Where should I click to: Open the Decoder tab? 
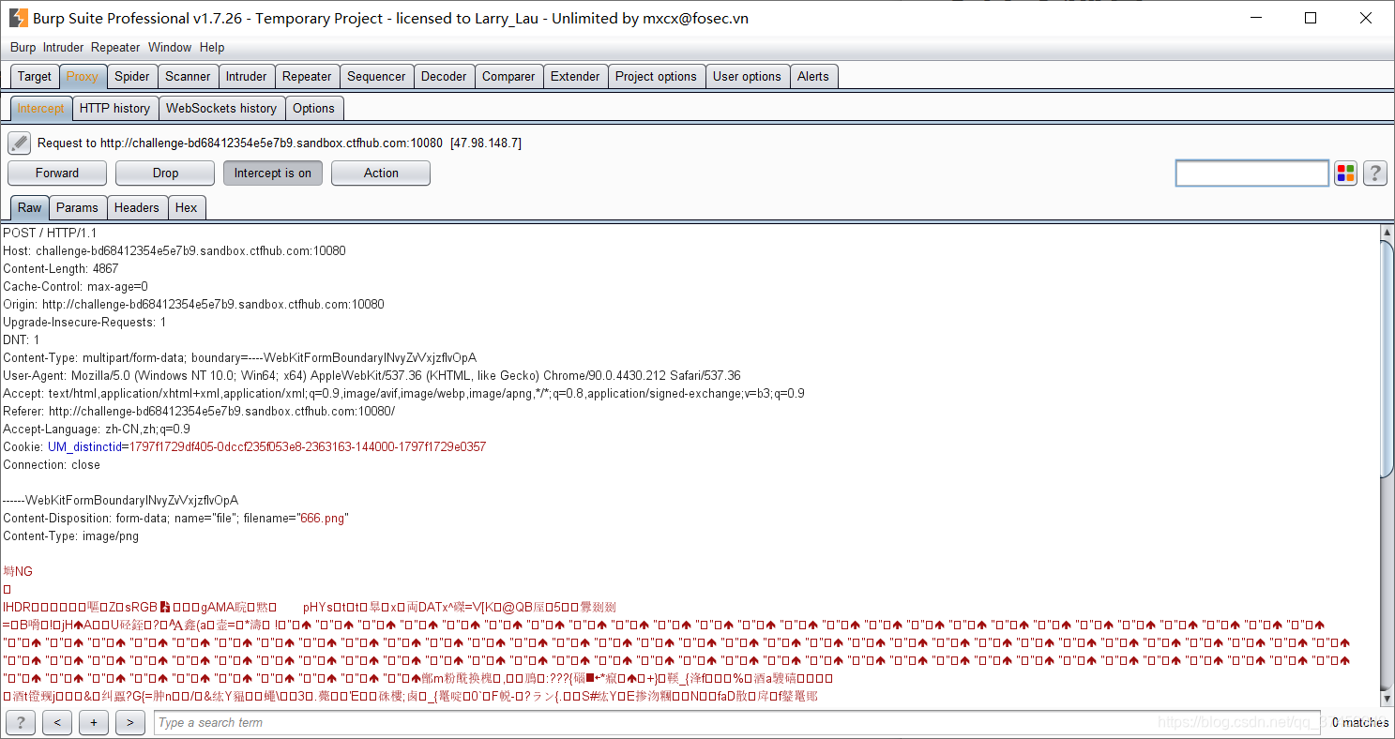click(444, 76)
